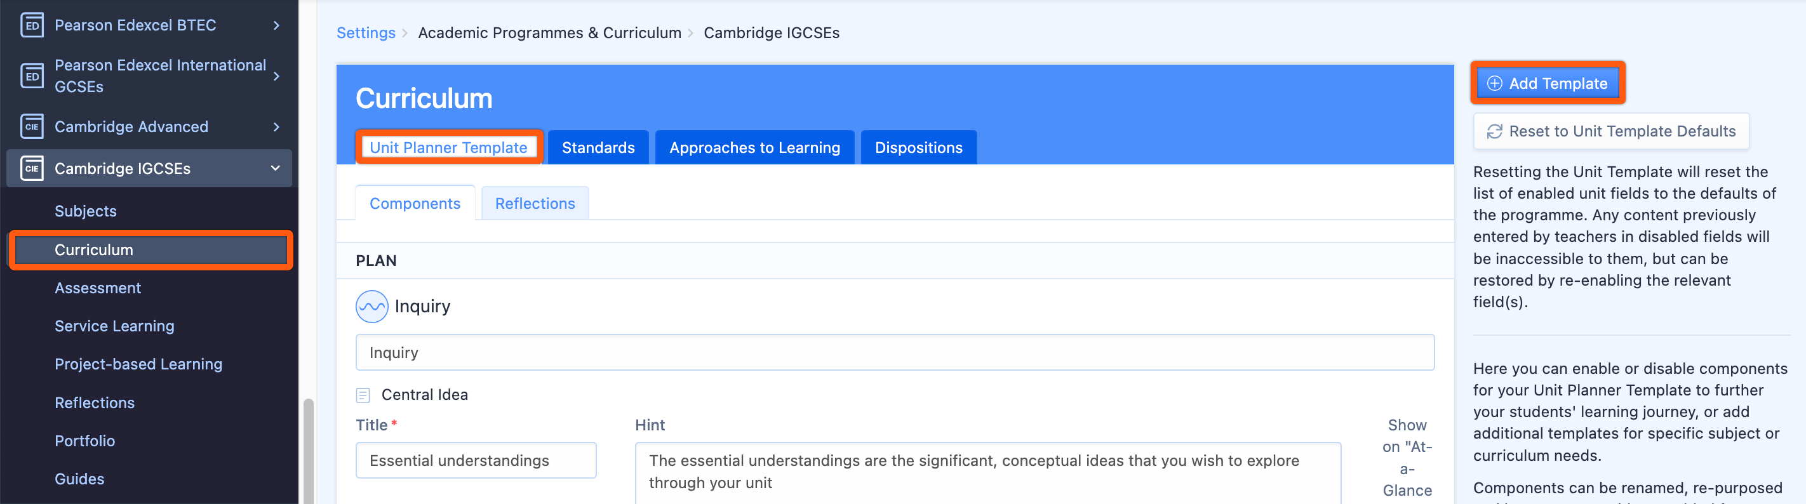Expand Cambridge Advanced menu arrow
Image resolution: width=1806 pixels, height=504 pixels.
coord(276,127)
